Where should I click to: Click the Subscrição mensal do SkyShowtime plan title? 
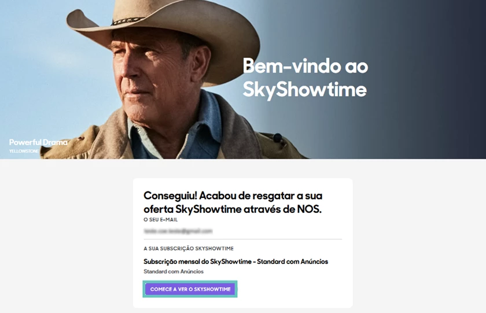point(235,262)
